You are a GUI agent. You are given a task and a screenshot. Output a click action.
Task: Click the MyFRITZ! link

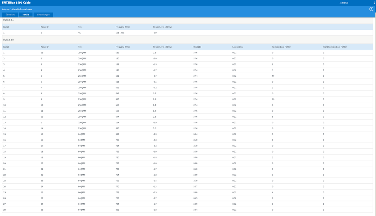(x=344, y=3)
